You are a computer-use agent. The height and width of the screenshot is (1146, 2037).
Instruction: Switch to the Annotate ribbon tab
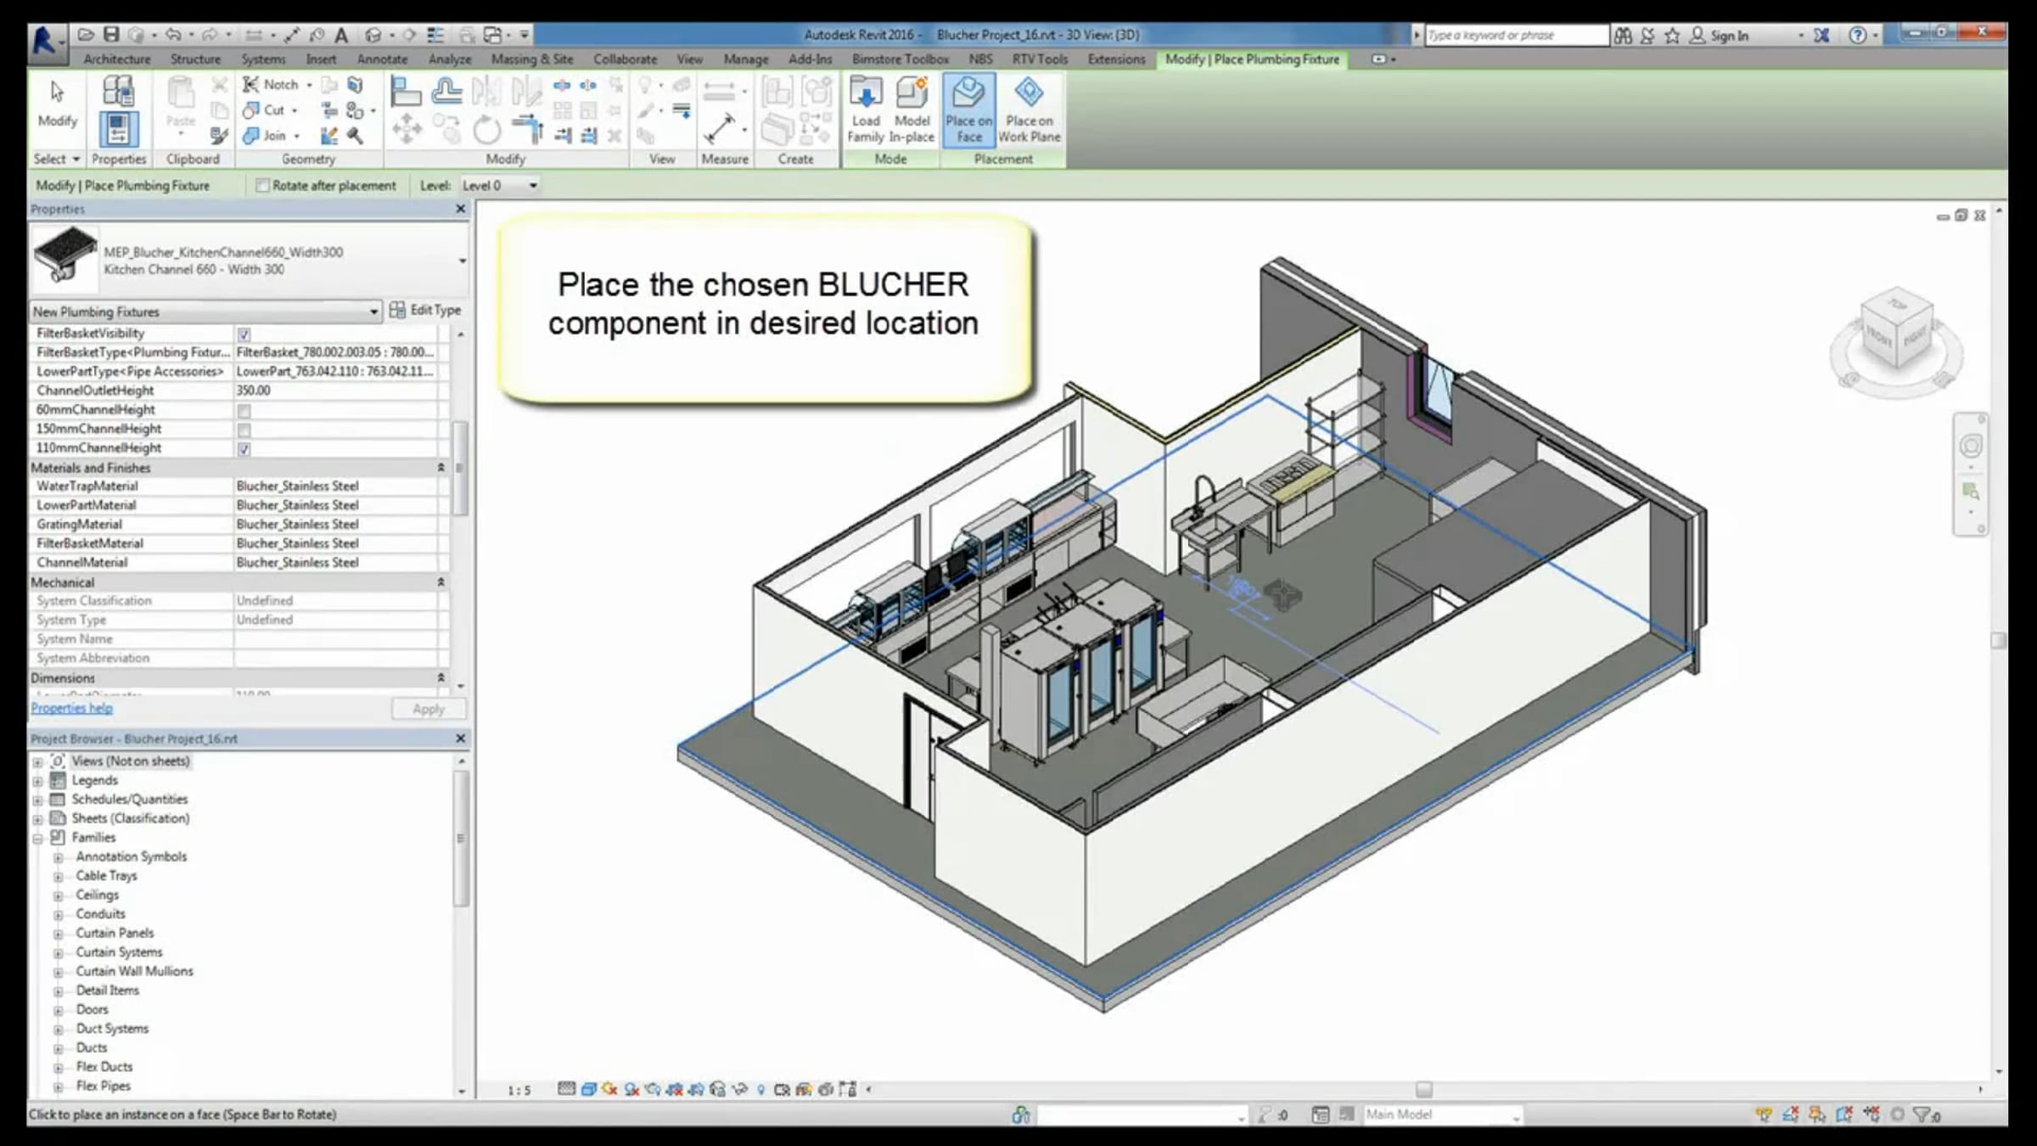click(382, 59)
